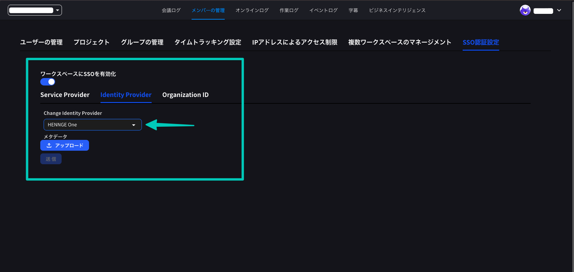
Task: Open イベントログ in top navigation
Action: pyautogui.click(x=324, y=10)
